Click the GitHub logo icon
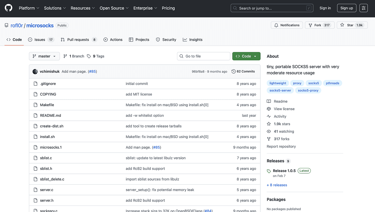375x212 pixels. (x=9, y=8)
